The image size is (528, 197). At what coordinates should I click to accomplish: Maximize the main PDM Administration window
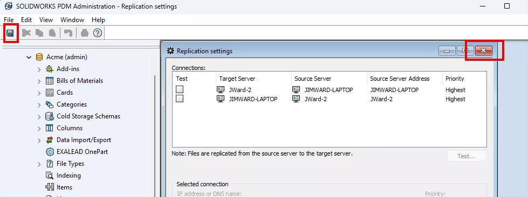tap(507, 6)
